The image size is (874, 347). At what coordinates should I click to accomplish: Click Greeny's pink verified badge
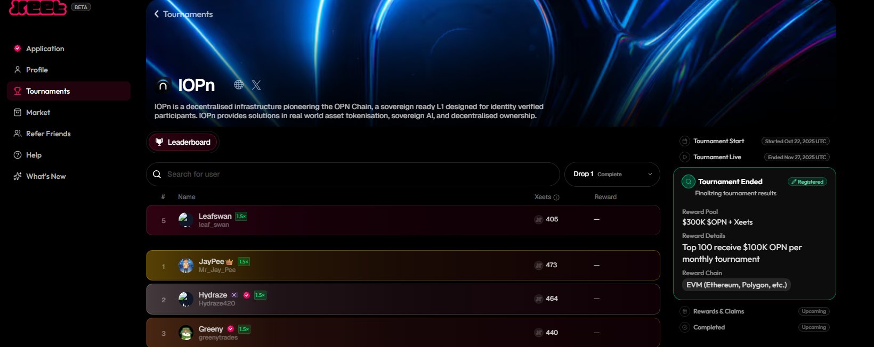(x=231, y=329)
